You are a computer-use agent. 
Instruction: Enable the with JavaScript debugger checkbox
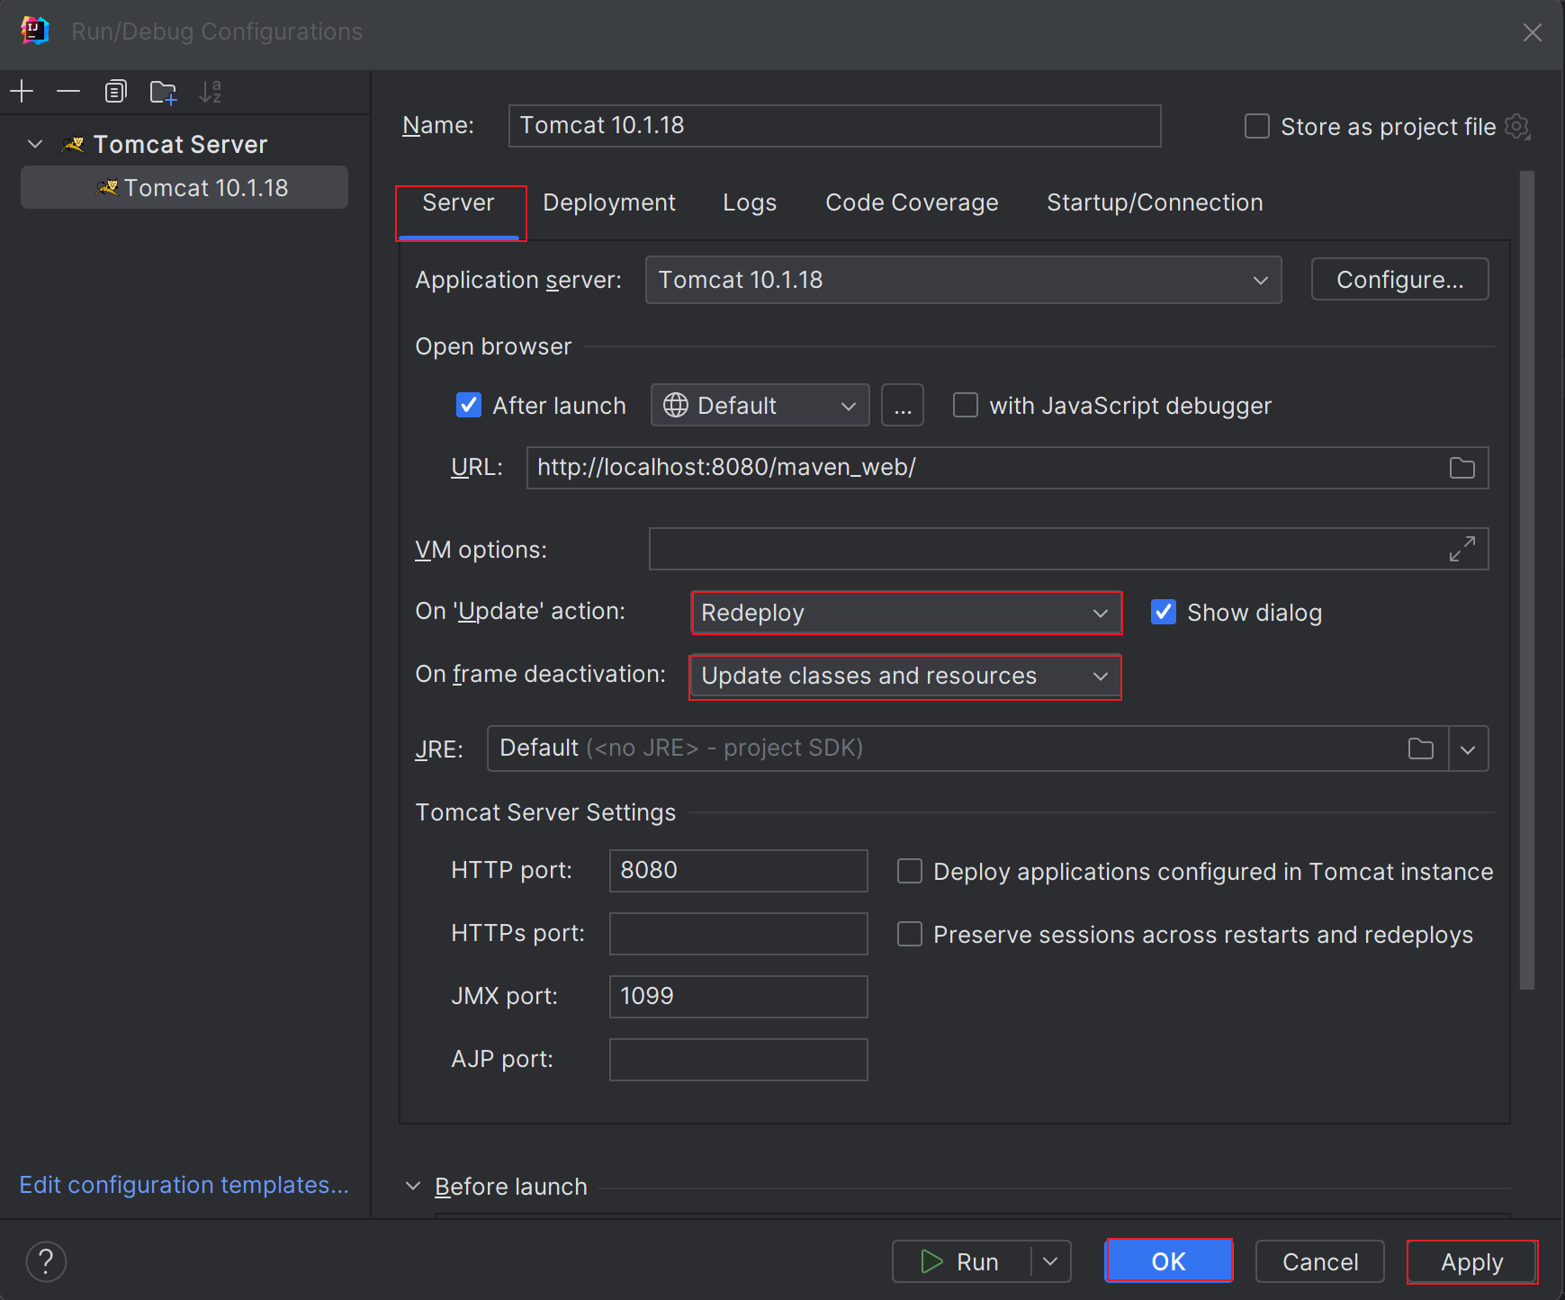coord(965,405)
